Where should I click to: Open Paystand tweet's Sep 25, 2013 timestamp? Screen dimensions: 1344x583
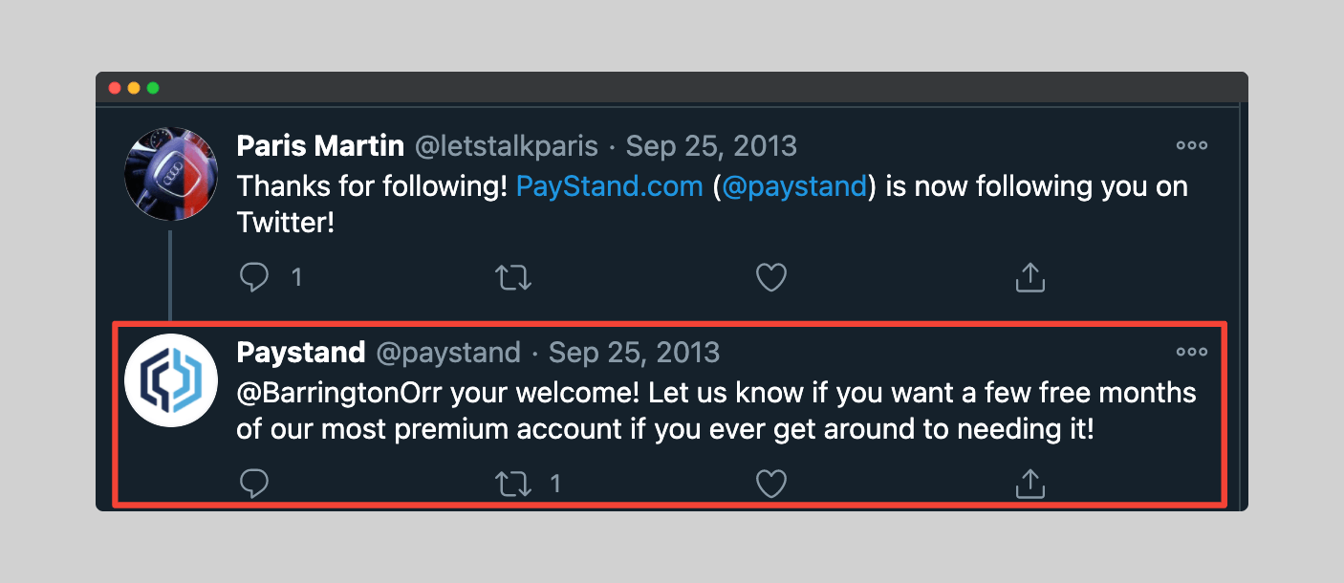pyautogui.click(x=635, y=353)
